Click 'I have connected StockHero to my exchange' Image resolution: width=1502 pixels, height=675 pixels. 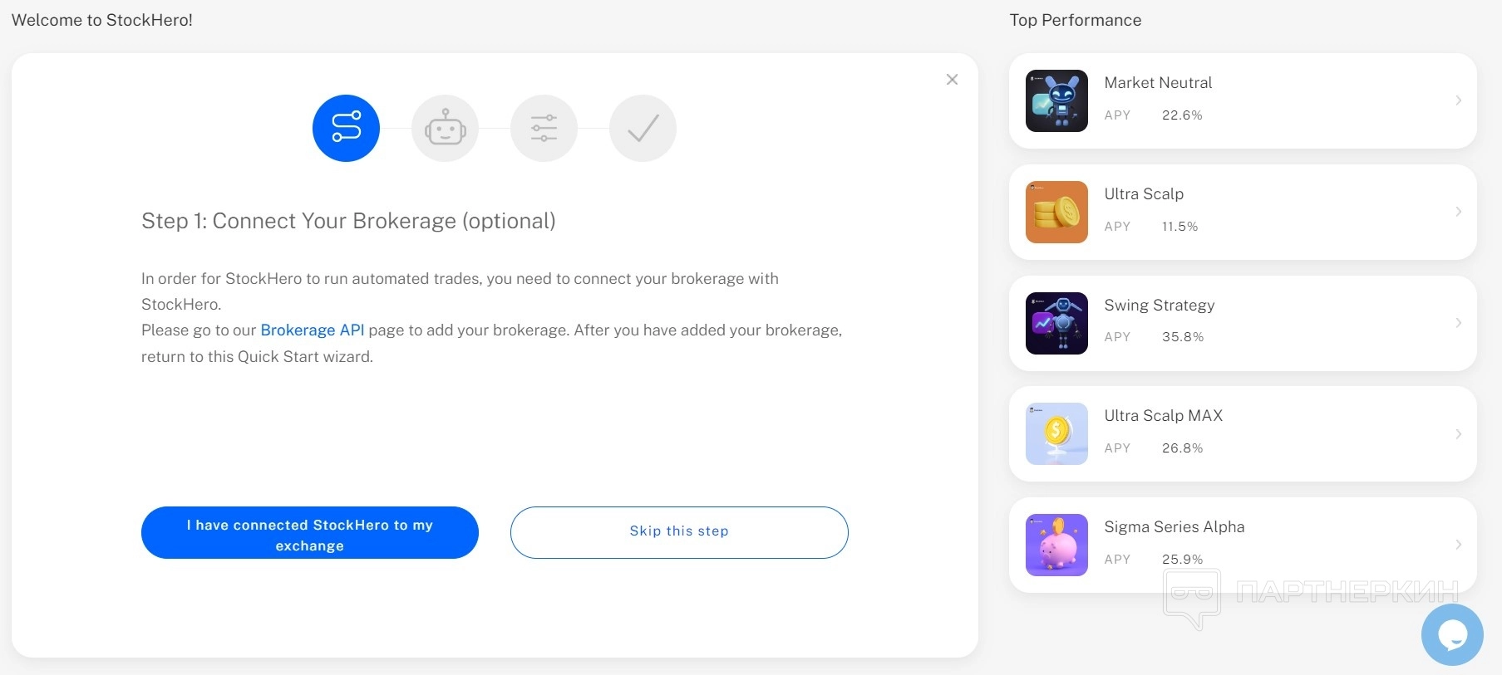pyautogui.click(x=310, y=533)
